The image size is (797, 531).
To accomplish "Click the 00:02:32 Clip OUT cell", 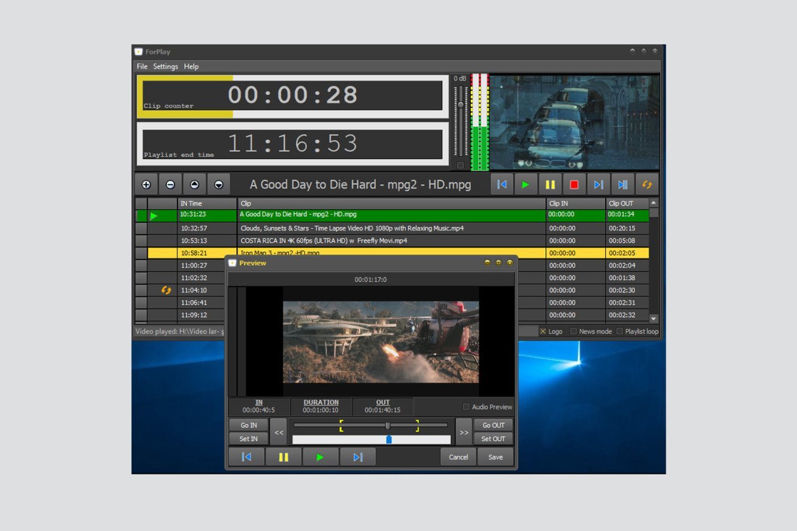I will point(627,315).
